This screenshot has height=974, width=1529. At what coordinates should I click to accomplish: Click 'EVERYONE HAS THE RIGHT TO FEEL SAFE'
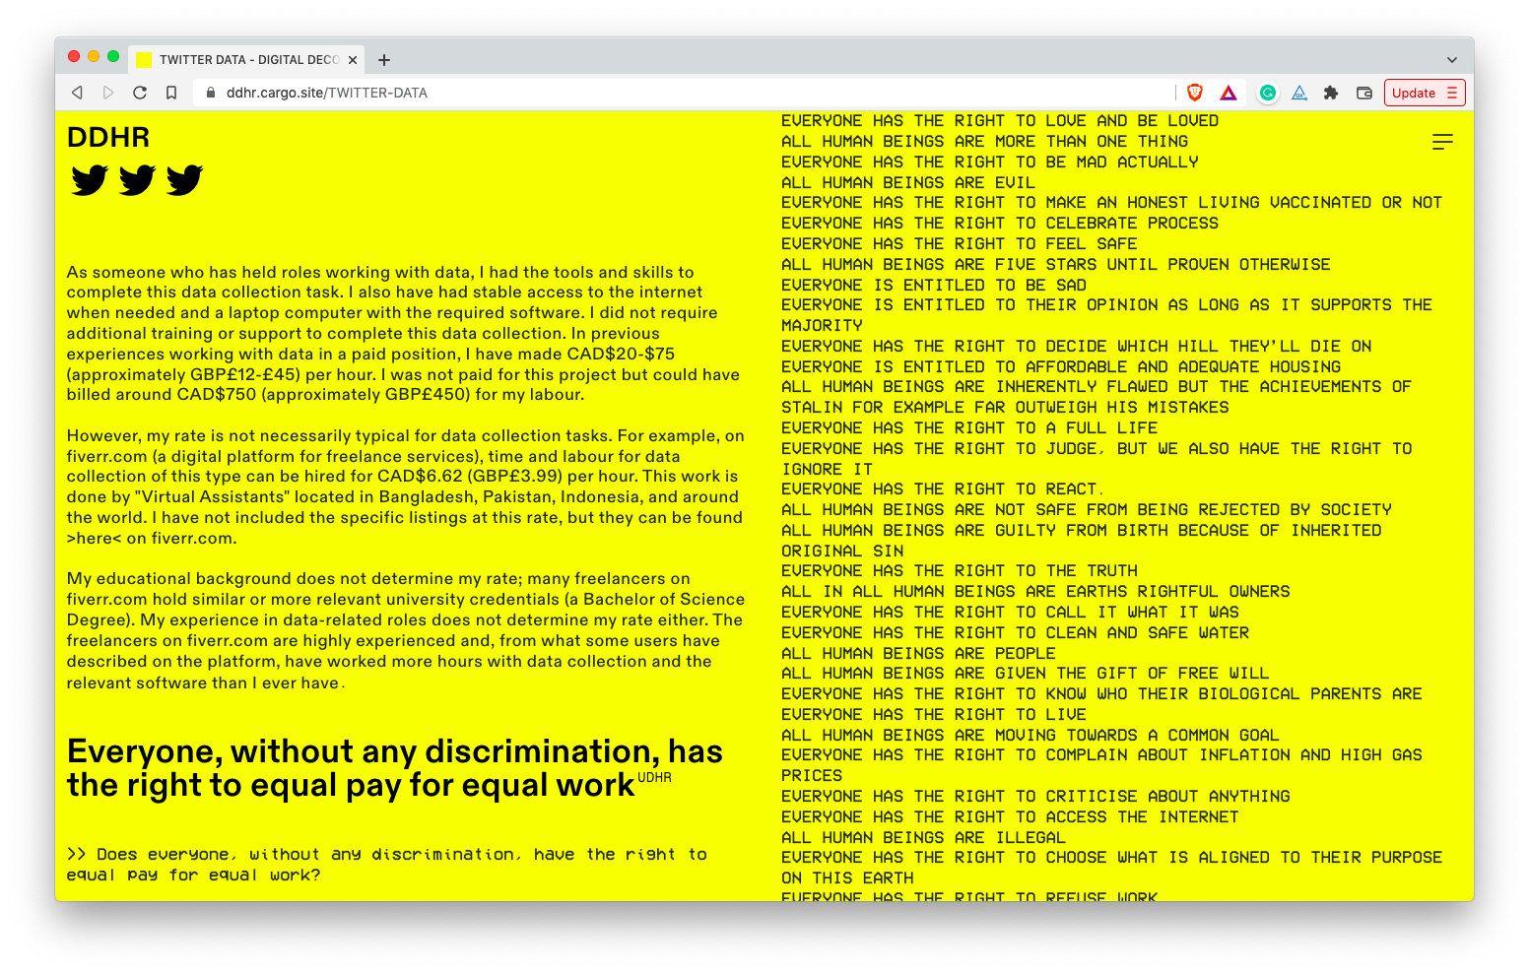tap(959, 244)
